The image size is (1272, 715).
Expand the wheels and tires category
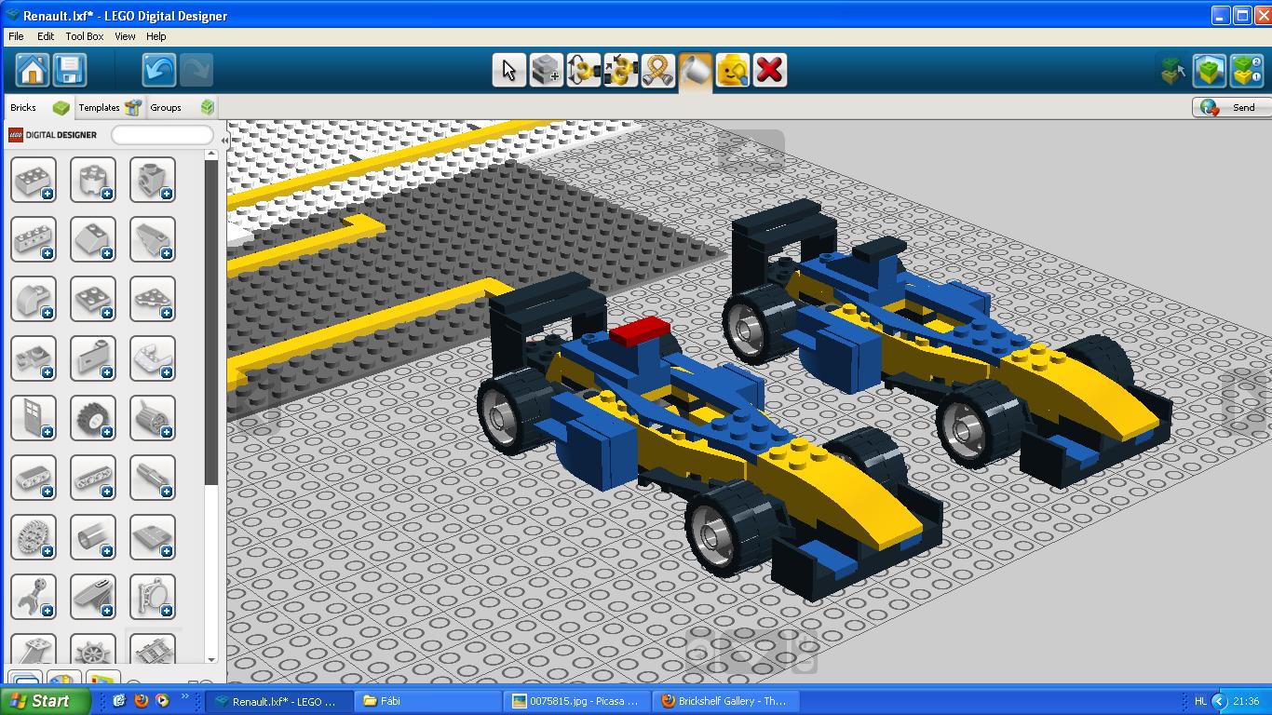click(93, 418)
